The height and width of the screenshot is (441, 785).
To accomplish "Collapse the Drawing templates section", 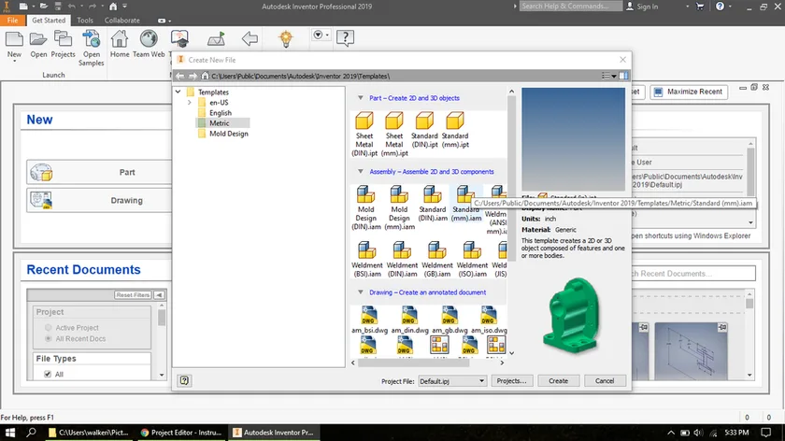I will coord(361,292).
